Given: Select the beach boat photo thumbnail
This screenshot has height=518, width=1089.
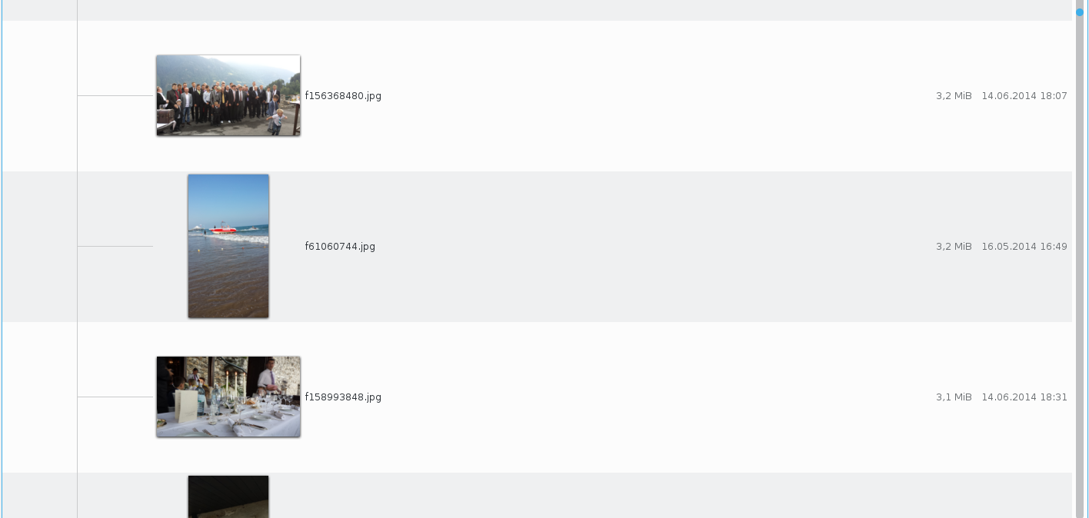Looking at the screenshot, I should point(228,246).
